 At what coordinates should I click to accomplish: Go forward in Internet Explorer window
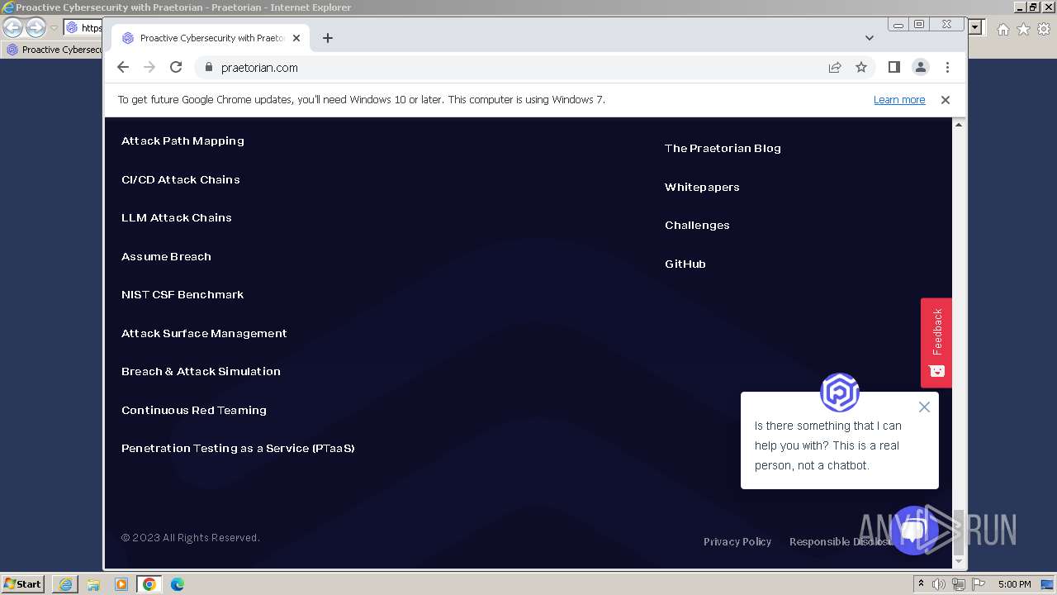point(36,28)
